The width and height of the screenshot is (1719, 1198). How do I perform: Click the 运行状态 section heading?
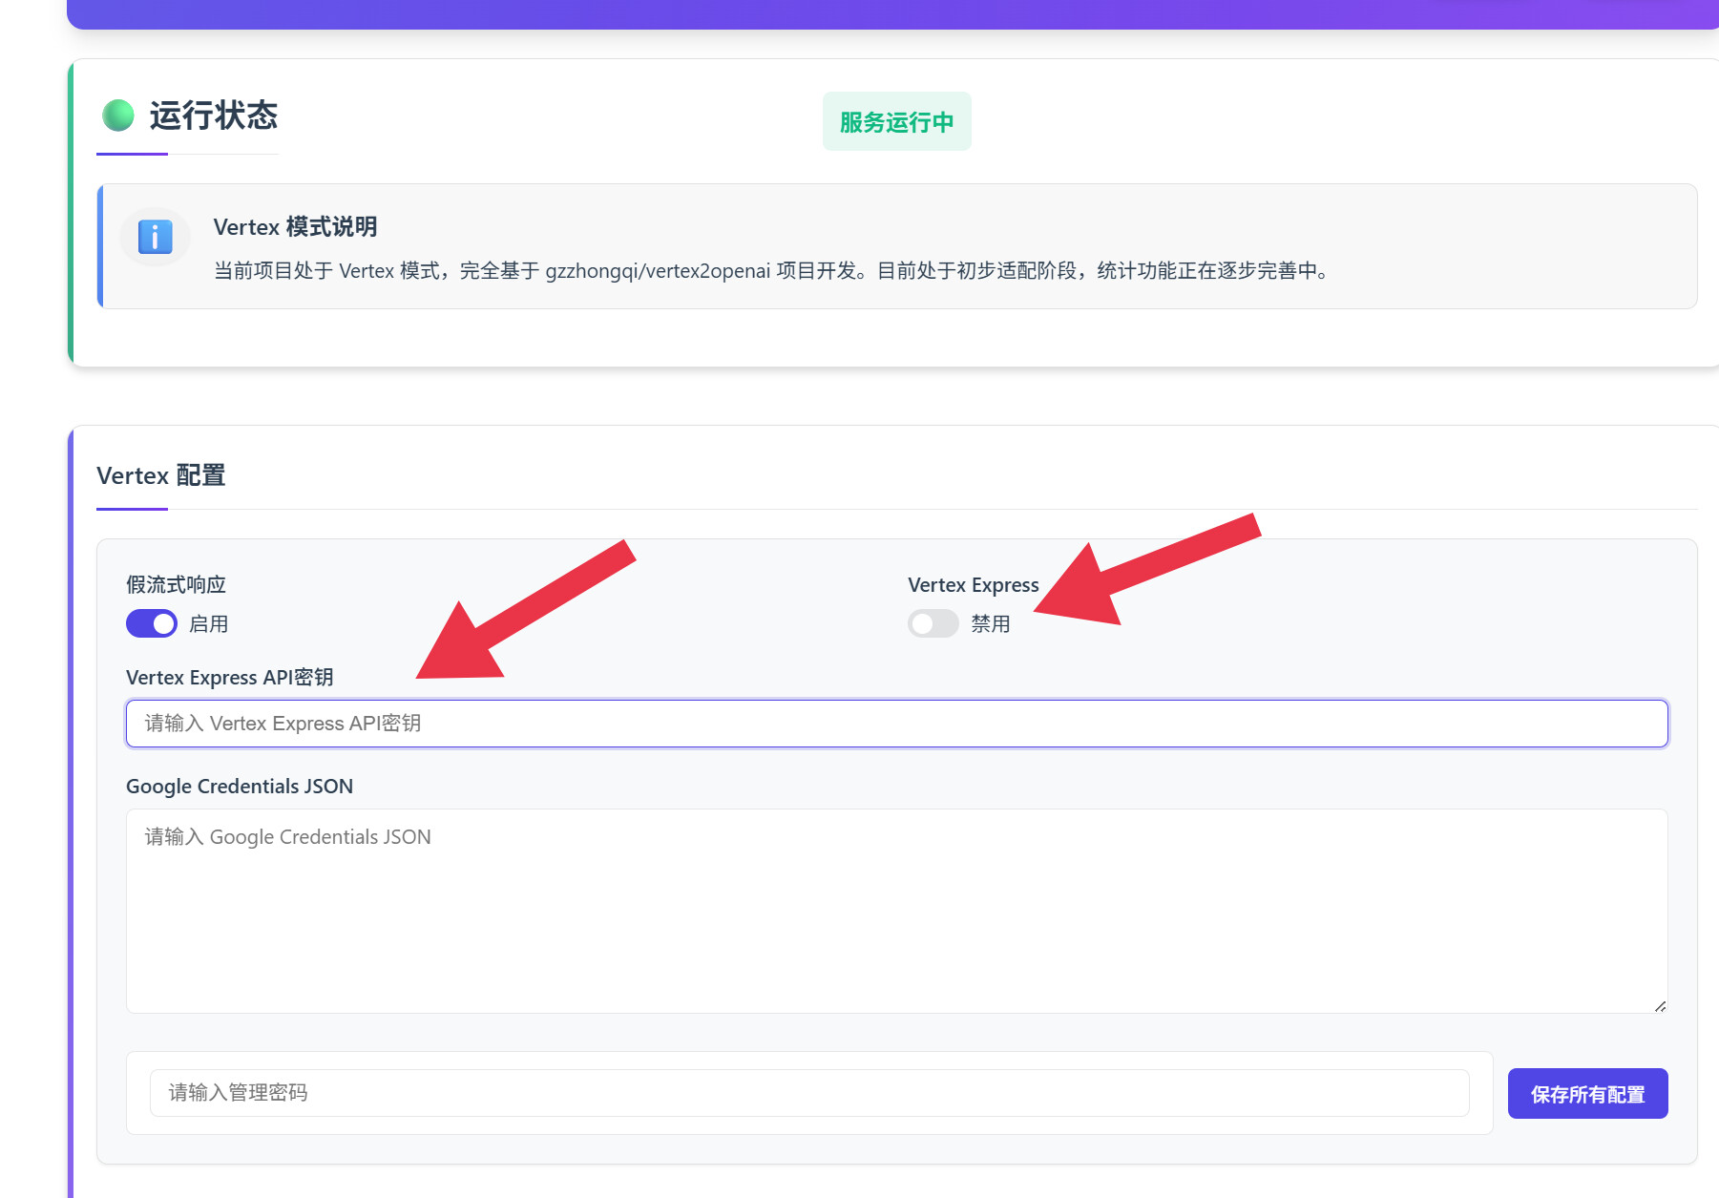(213, 116)
